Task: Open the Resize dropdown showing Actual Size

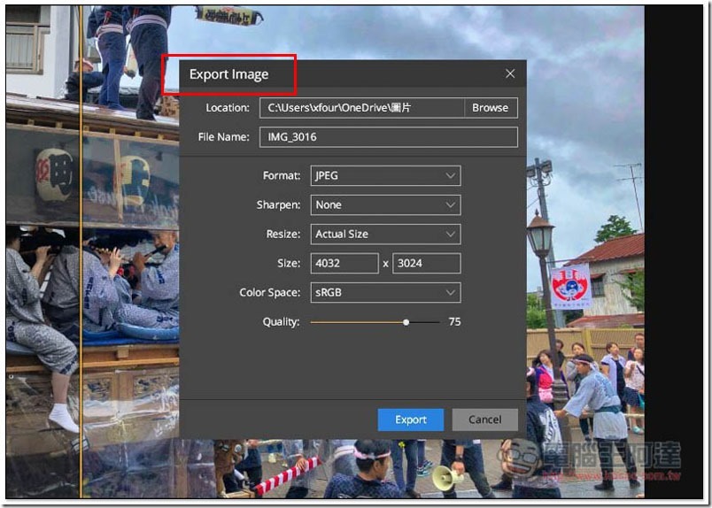Action: [x=385, y=235]
